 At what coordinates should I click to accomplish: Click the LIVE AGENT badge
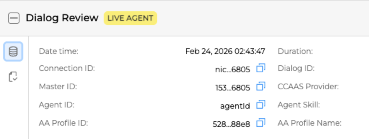(130, 18)
